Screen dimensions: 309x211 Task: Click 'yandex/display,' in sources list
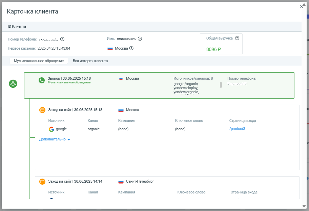[186, 88]
